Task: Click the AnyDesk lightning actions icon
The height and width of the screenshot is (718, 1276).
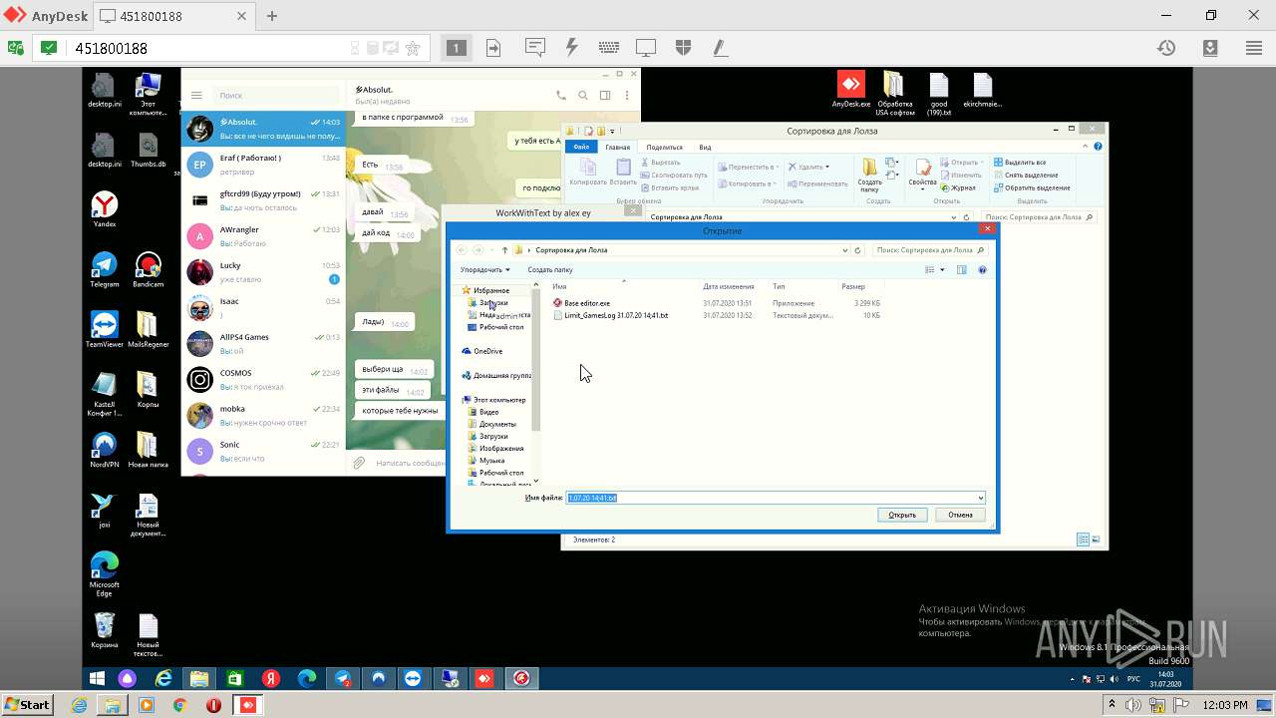Action: tap(571, 48)
